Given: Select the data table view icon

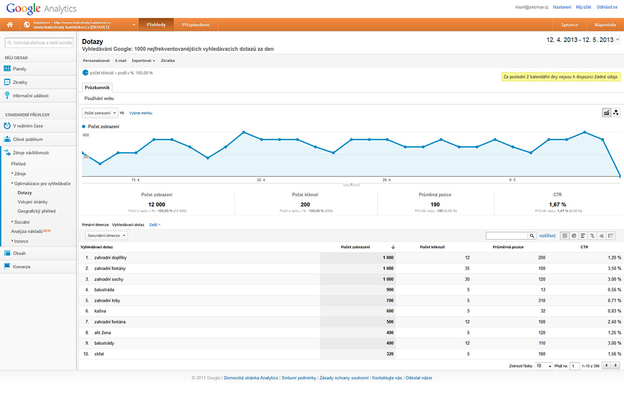Looking at the screenshot, I should 565,236.
